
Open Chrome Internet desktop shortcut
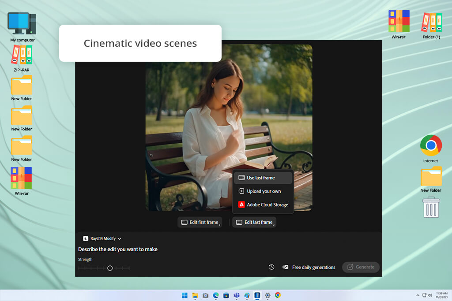pyautogui.click(x=431, y=145)
